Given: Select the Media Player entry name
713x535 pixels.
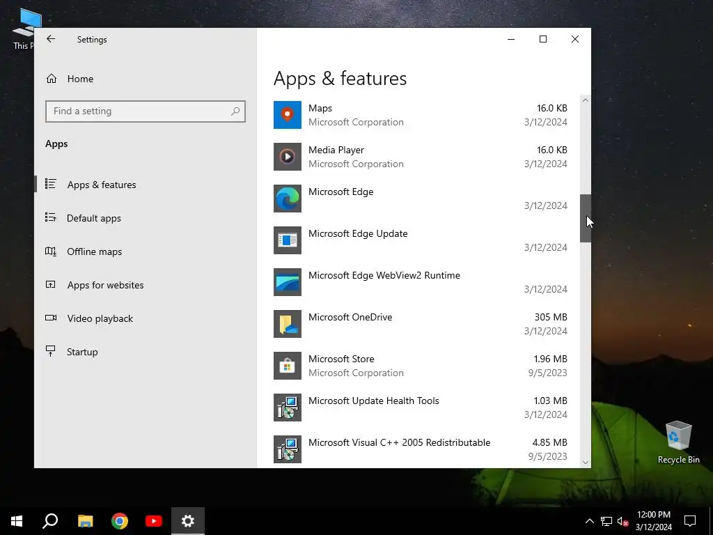Looking at the screenshot, I should pyautogui.click(x=336, y=150).
